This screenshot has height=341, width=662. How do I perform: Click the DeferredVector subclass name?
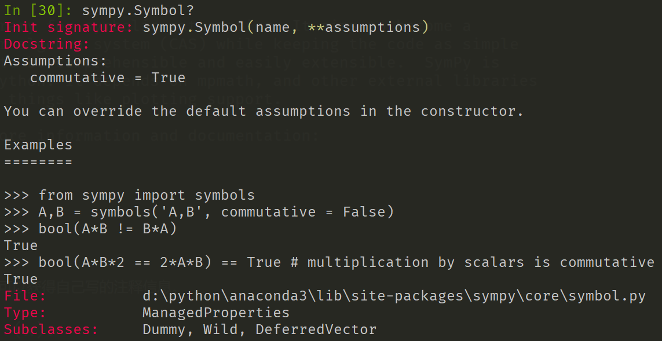[x=316, y=330]
